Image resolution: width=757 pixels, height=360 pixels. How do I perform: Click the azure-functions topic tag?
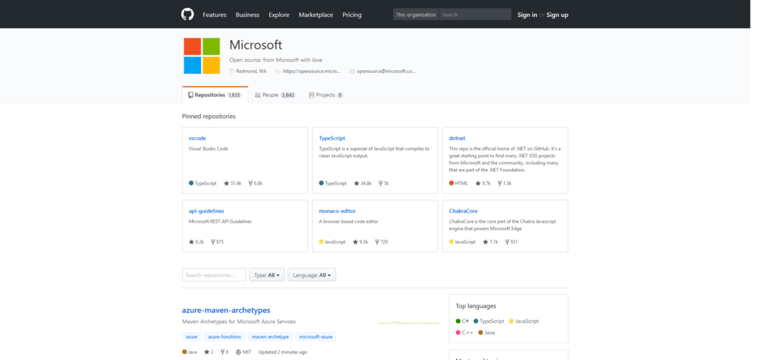pyautogui.click(x=225, y=336)
